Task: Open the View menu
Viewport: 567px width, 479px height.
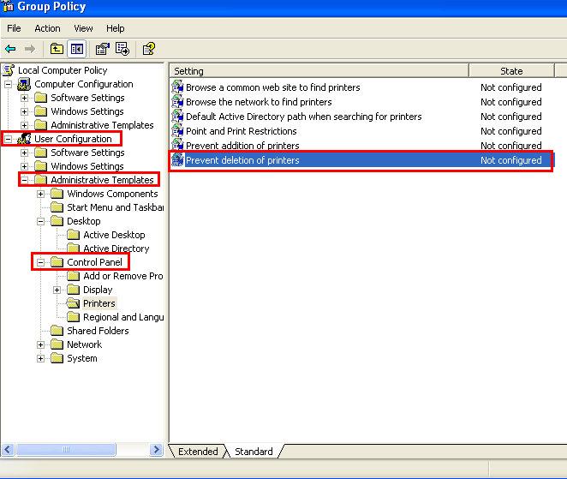Action: [83, 28]
